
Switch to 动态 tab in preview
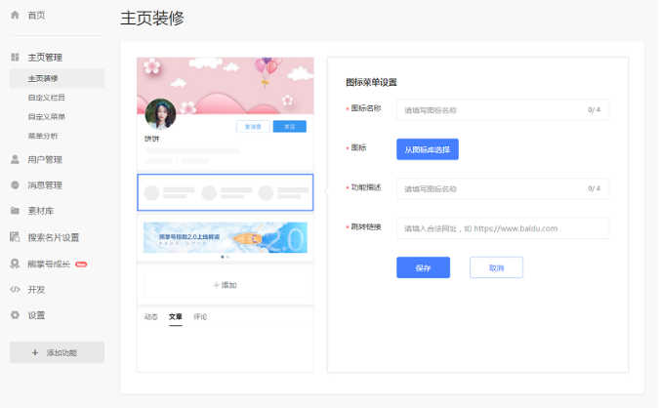(x=151, y=317)
